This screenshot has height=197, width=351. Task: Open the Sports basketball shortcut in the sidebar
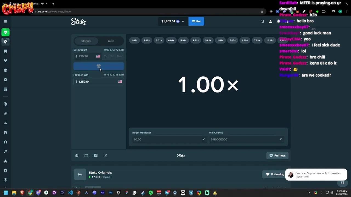pyautogui.click(x=5, y=42)
